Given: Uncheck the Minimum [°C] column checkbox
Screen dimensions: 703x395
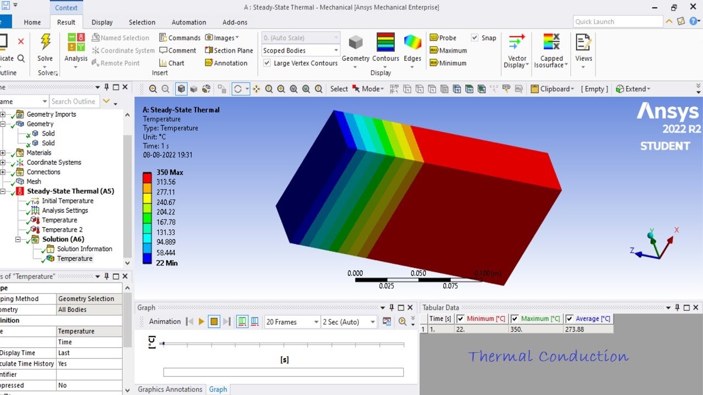Looking at the screenshot, I should (460, 319).
